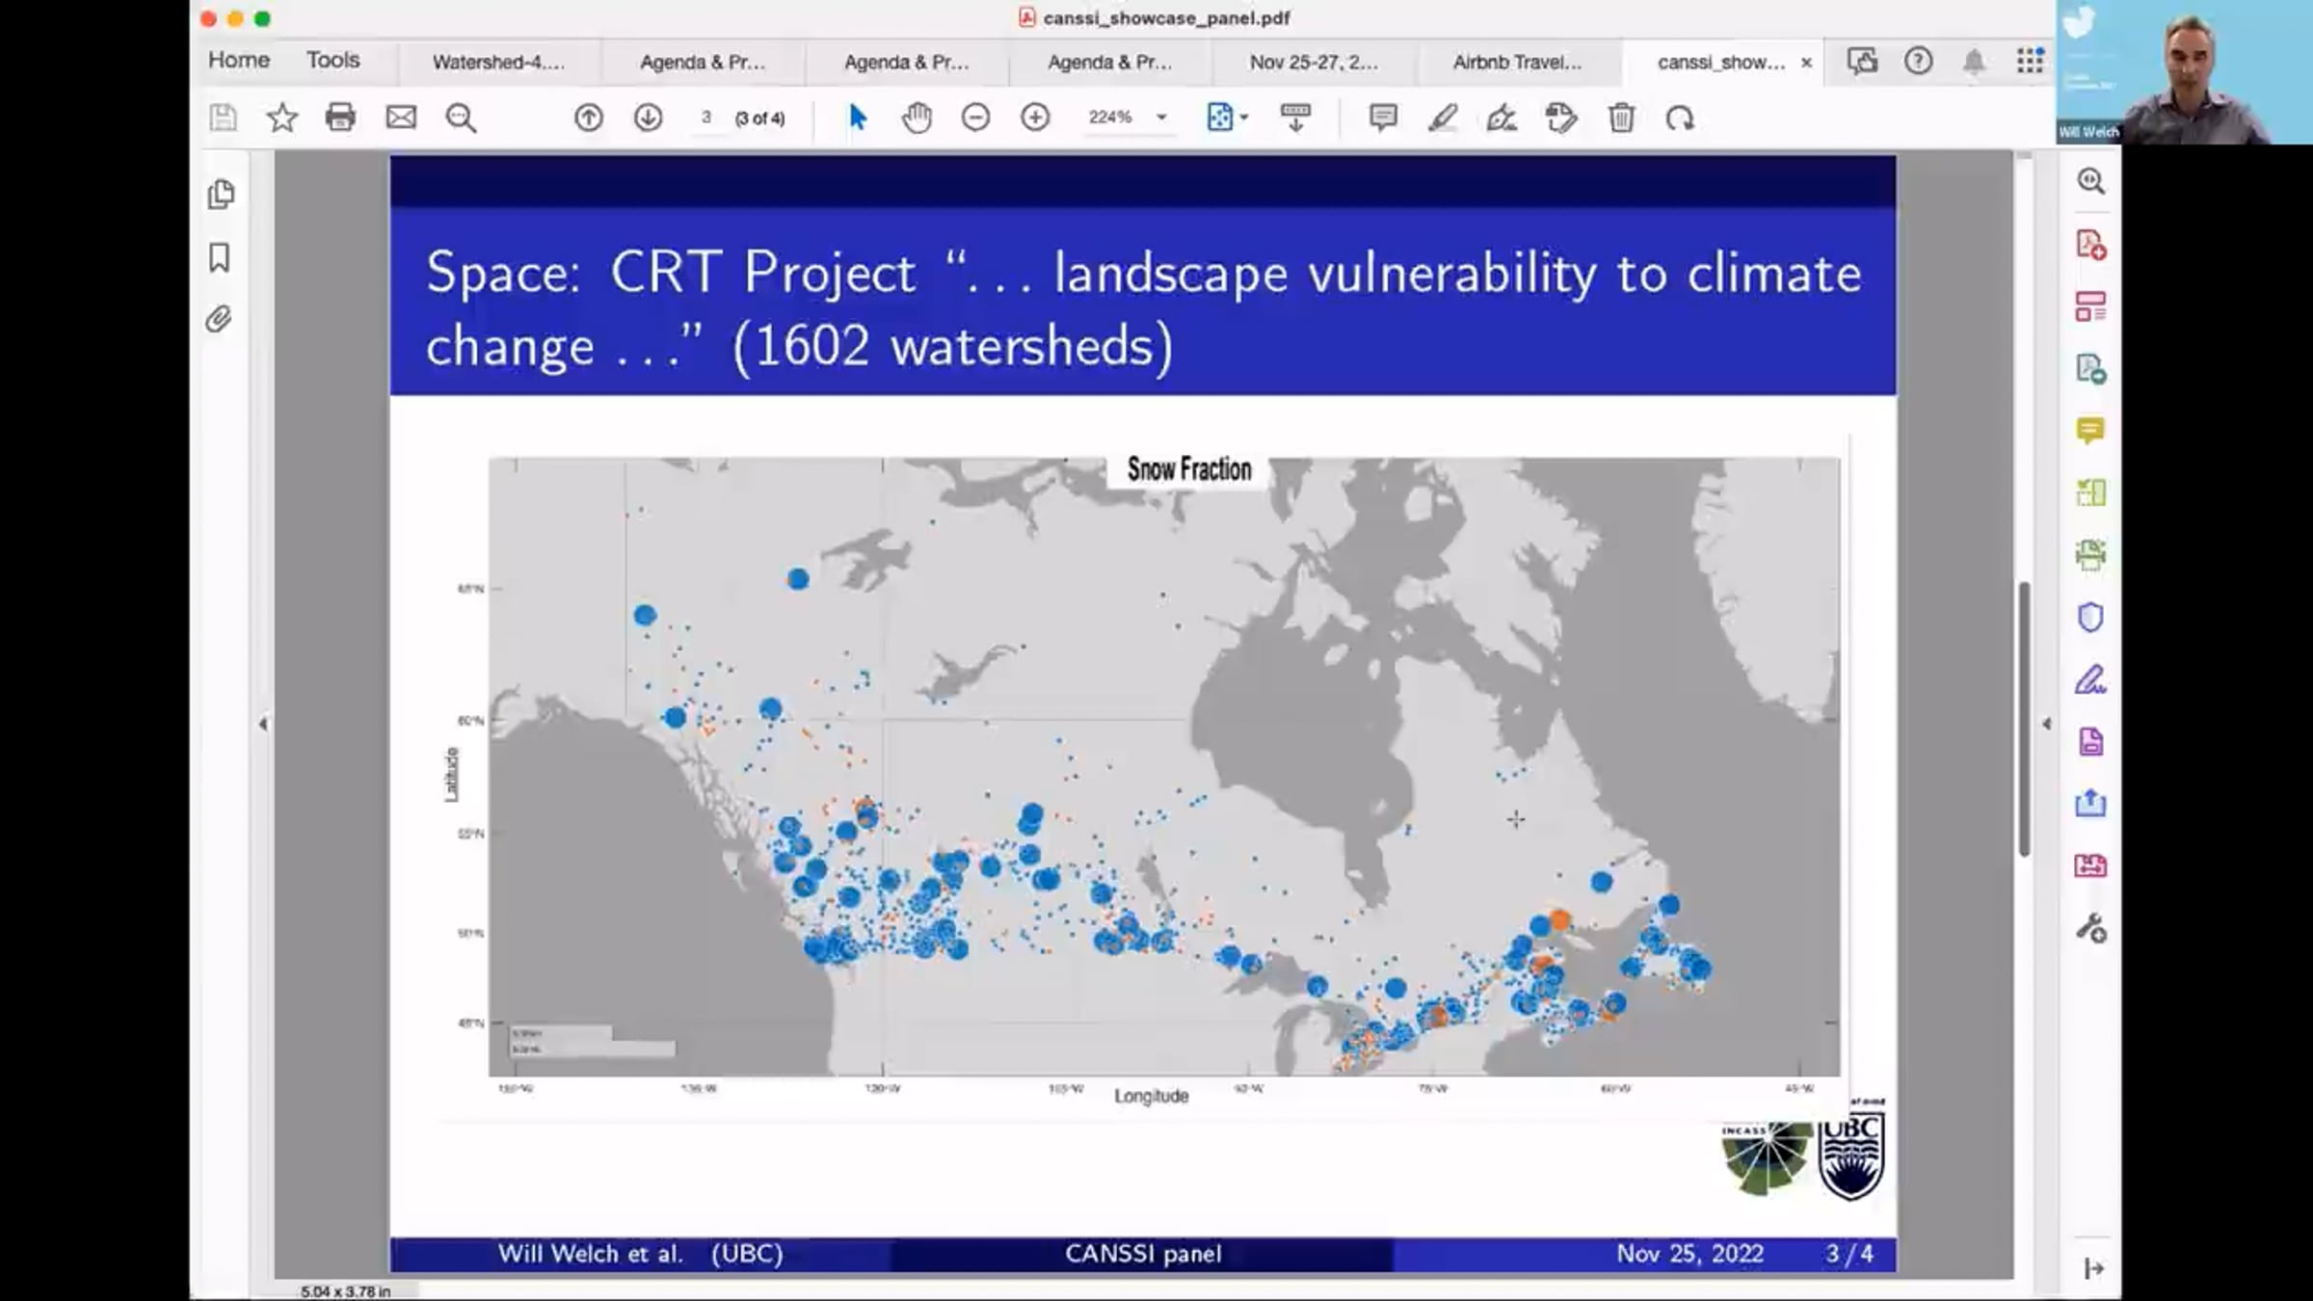Click the Delete trash icon
Viewport: 2313px width, 1301px height.
pos(1621,118)
